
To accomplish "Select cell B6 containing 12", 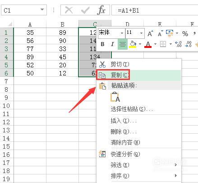I will tap(62, 73).
